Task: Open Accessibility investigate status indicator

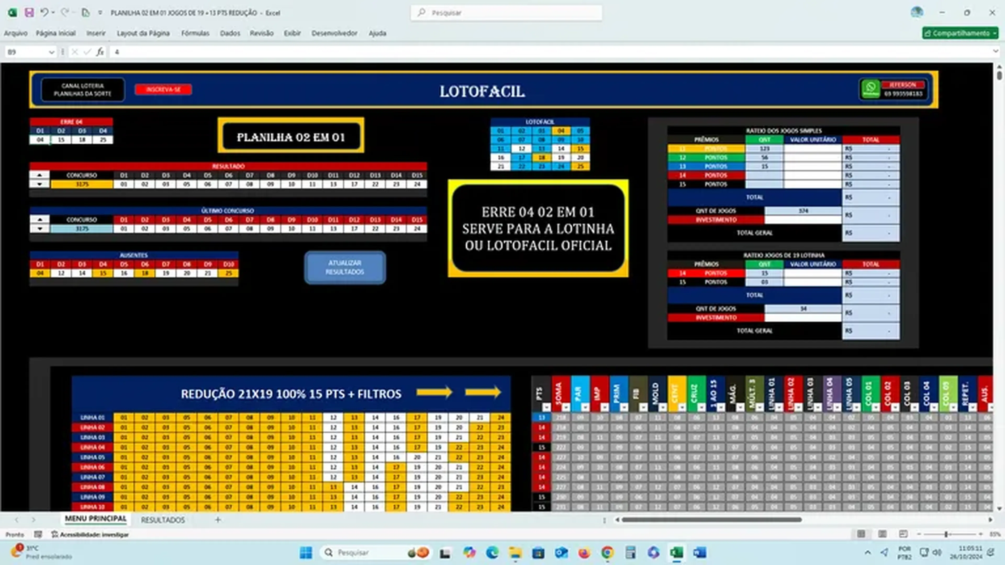Action: 90,535
